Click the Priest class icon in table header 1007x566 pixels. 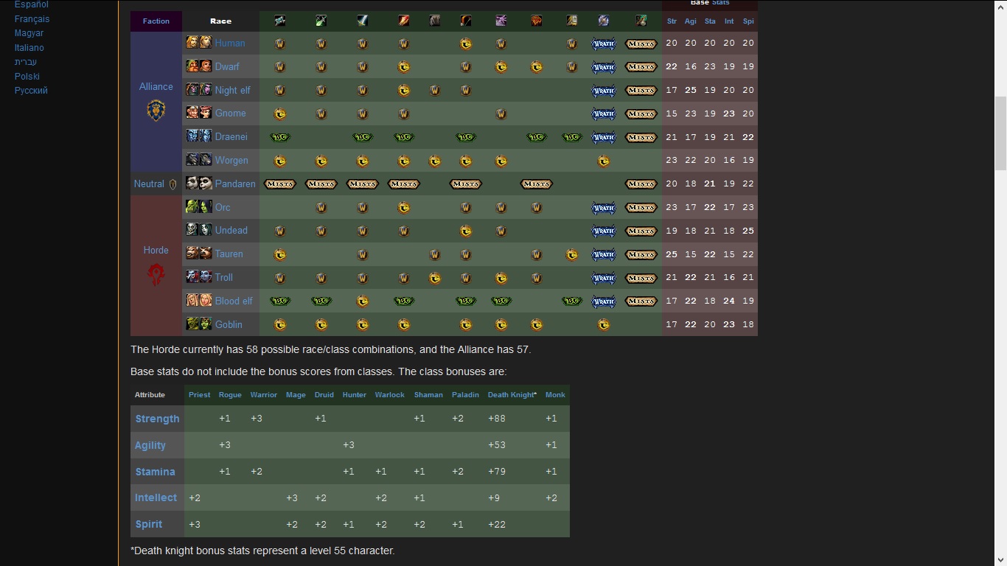280,21
